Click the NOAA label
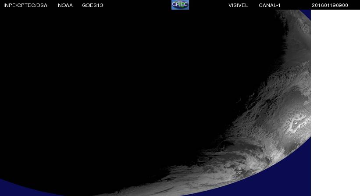This screenshot has width=360, height=196. tap(65, 5)
